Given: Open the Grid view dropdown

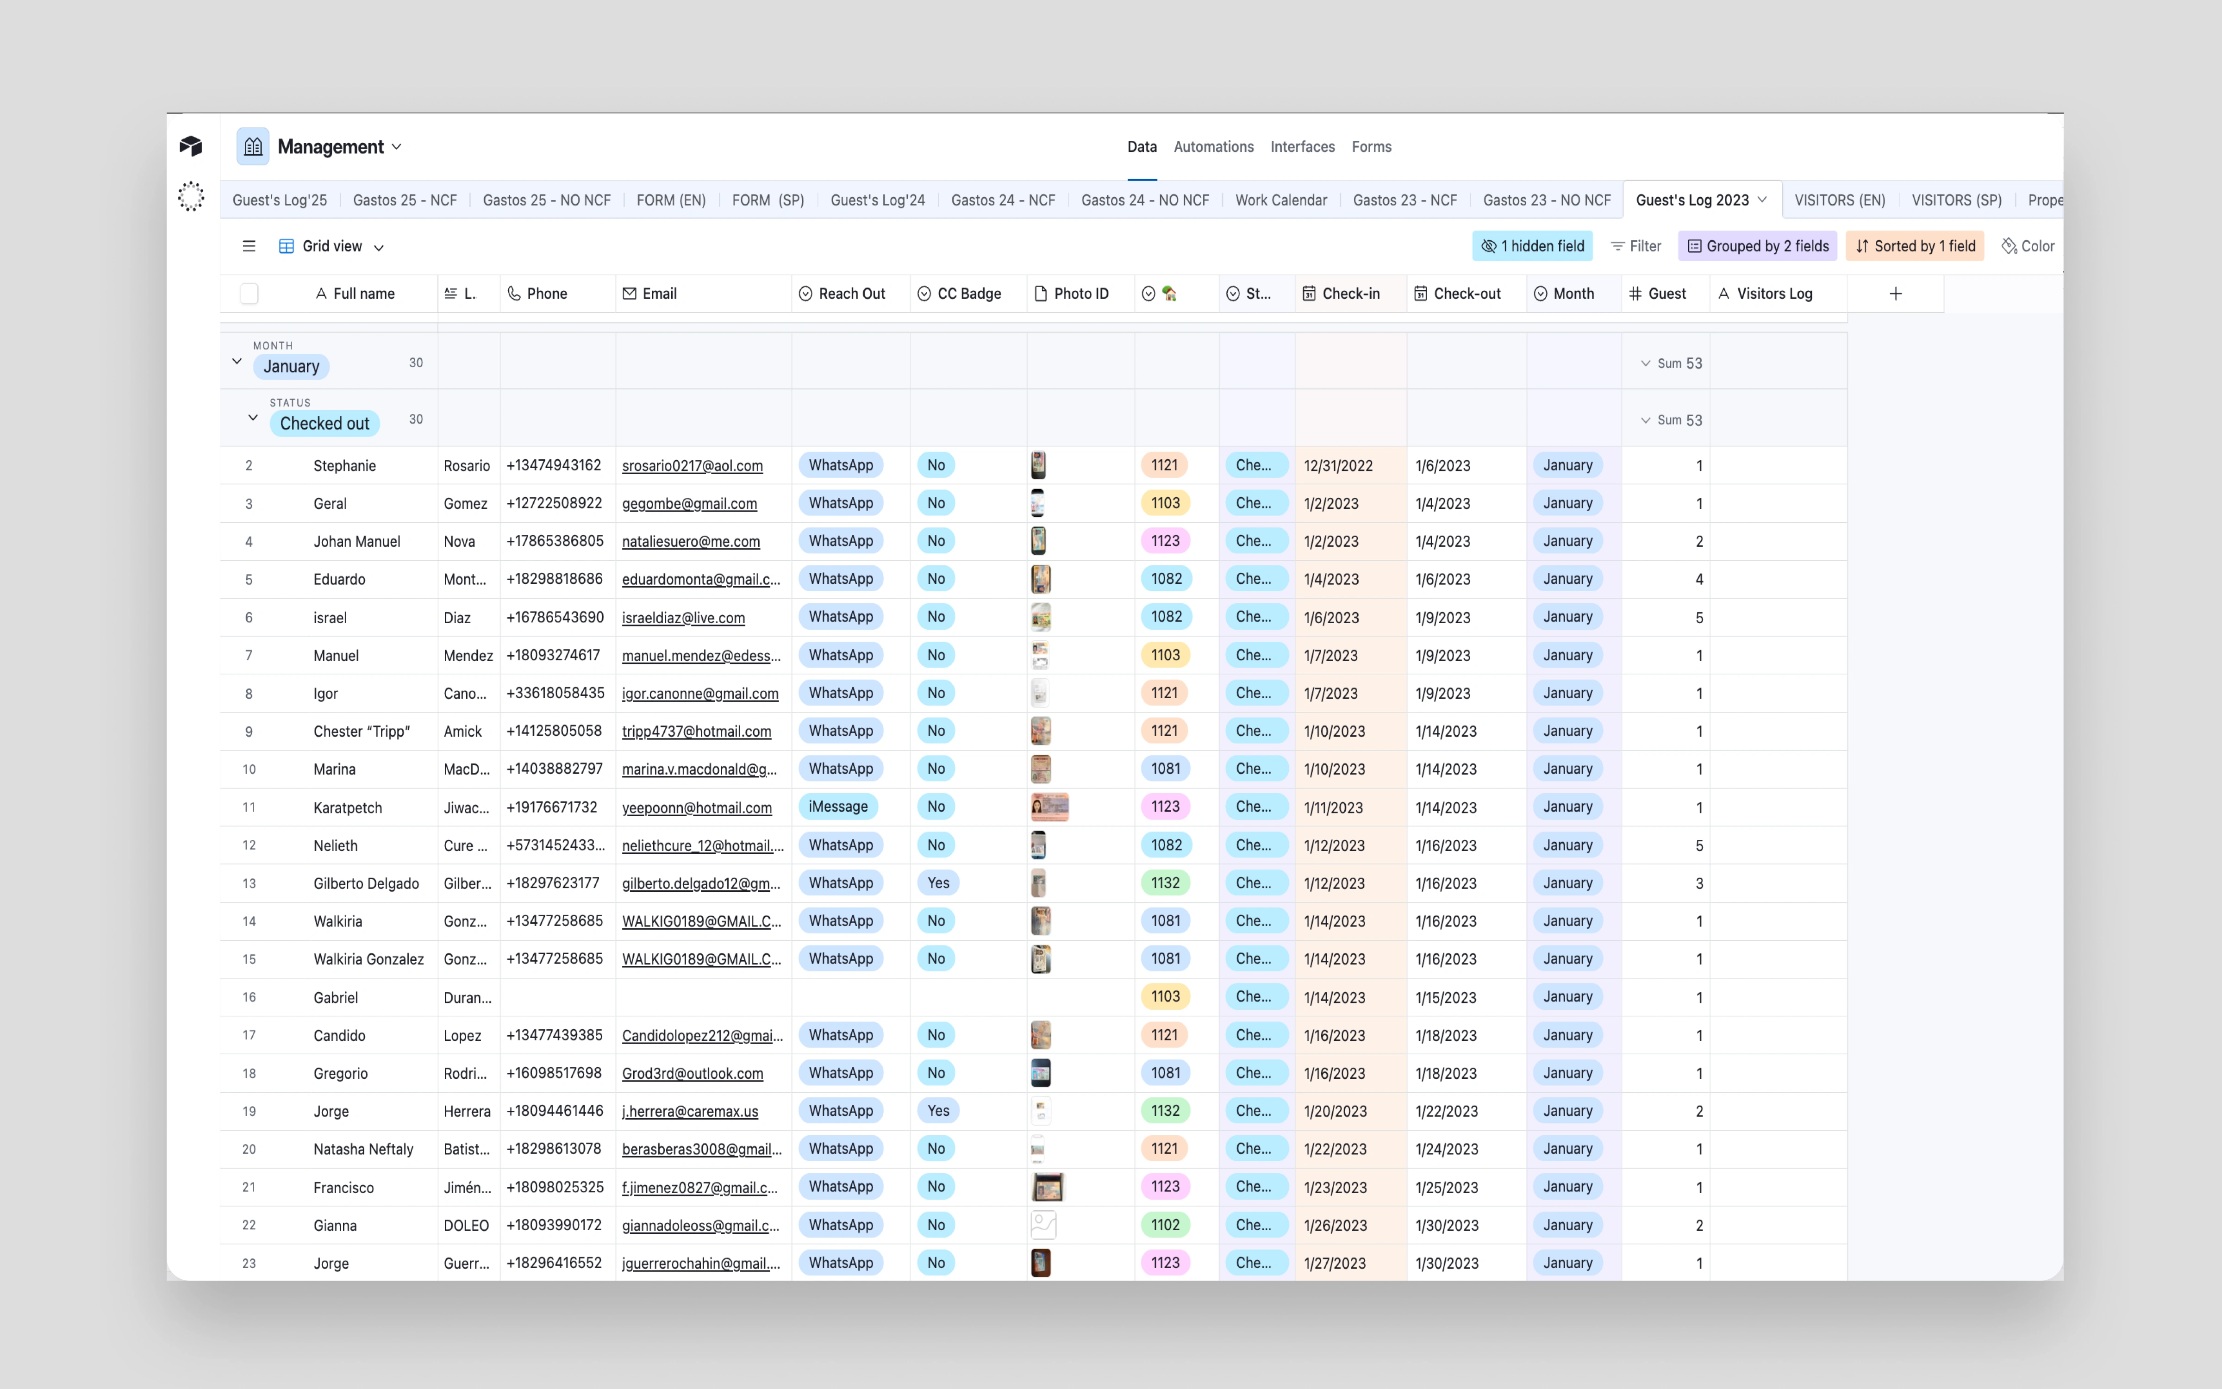Looking at the screenshot, I should pos(331,246).
